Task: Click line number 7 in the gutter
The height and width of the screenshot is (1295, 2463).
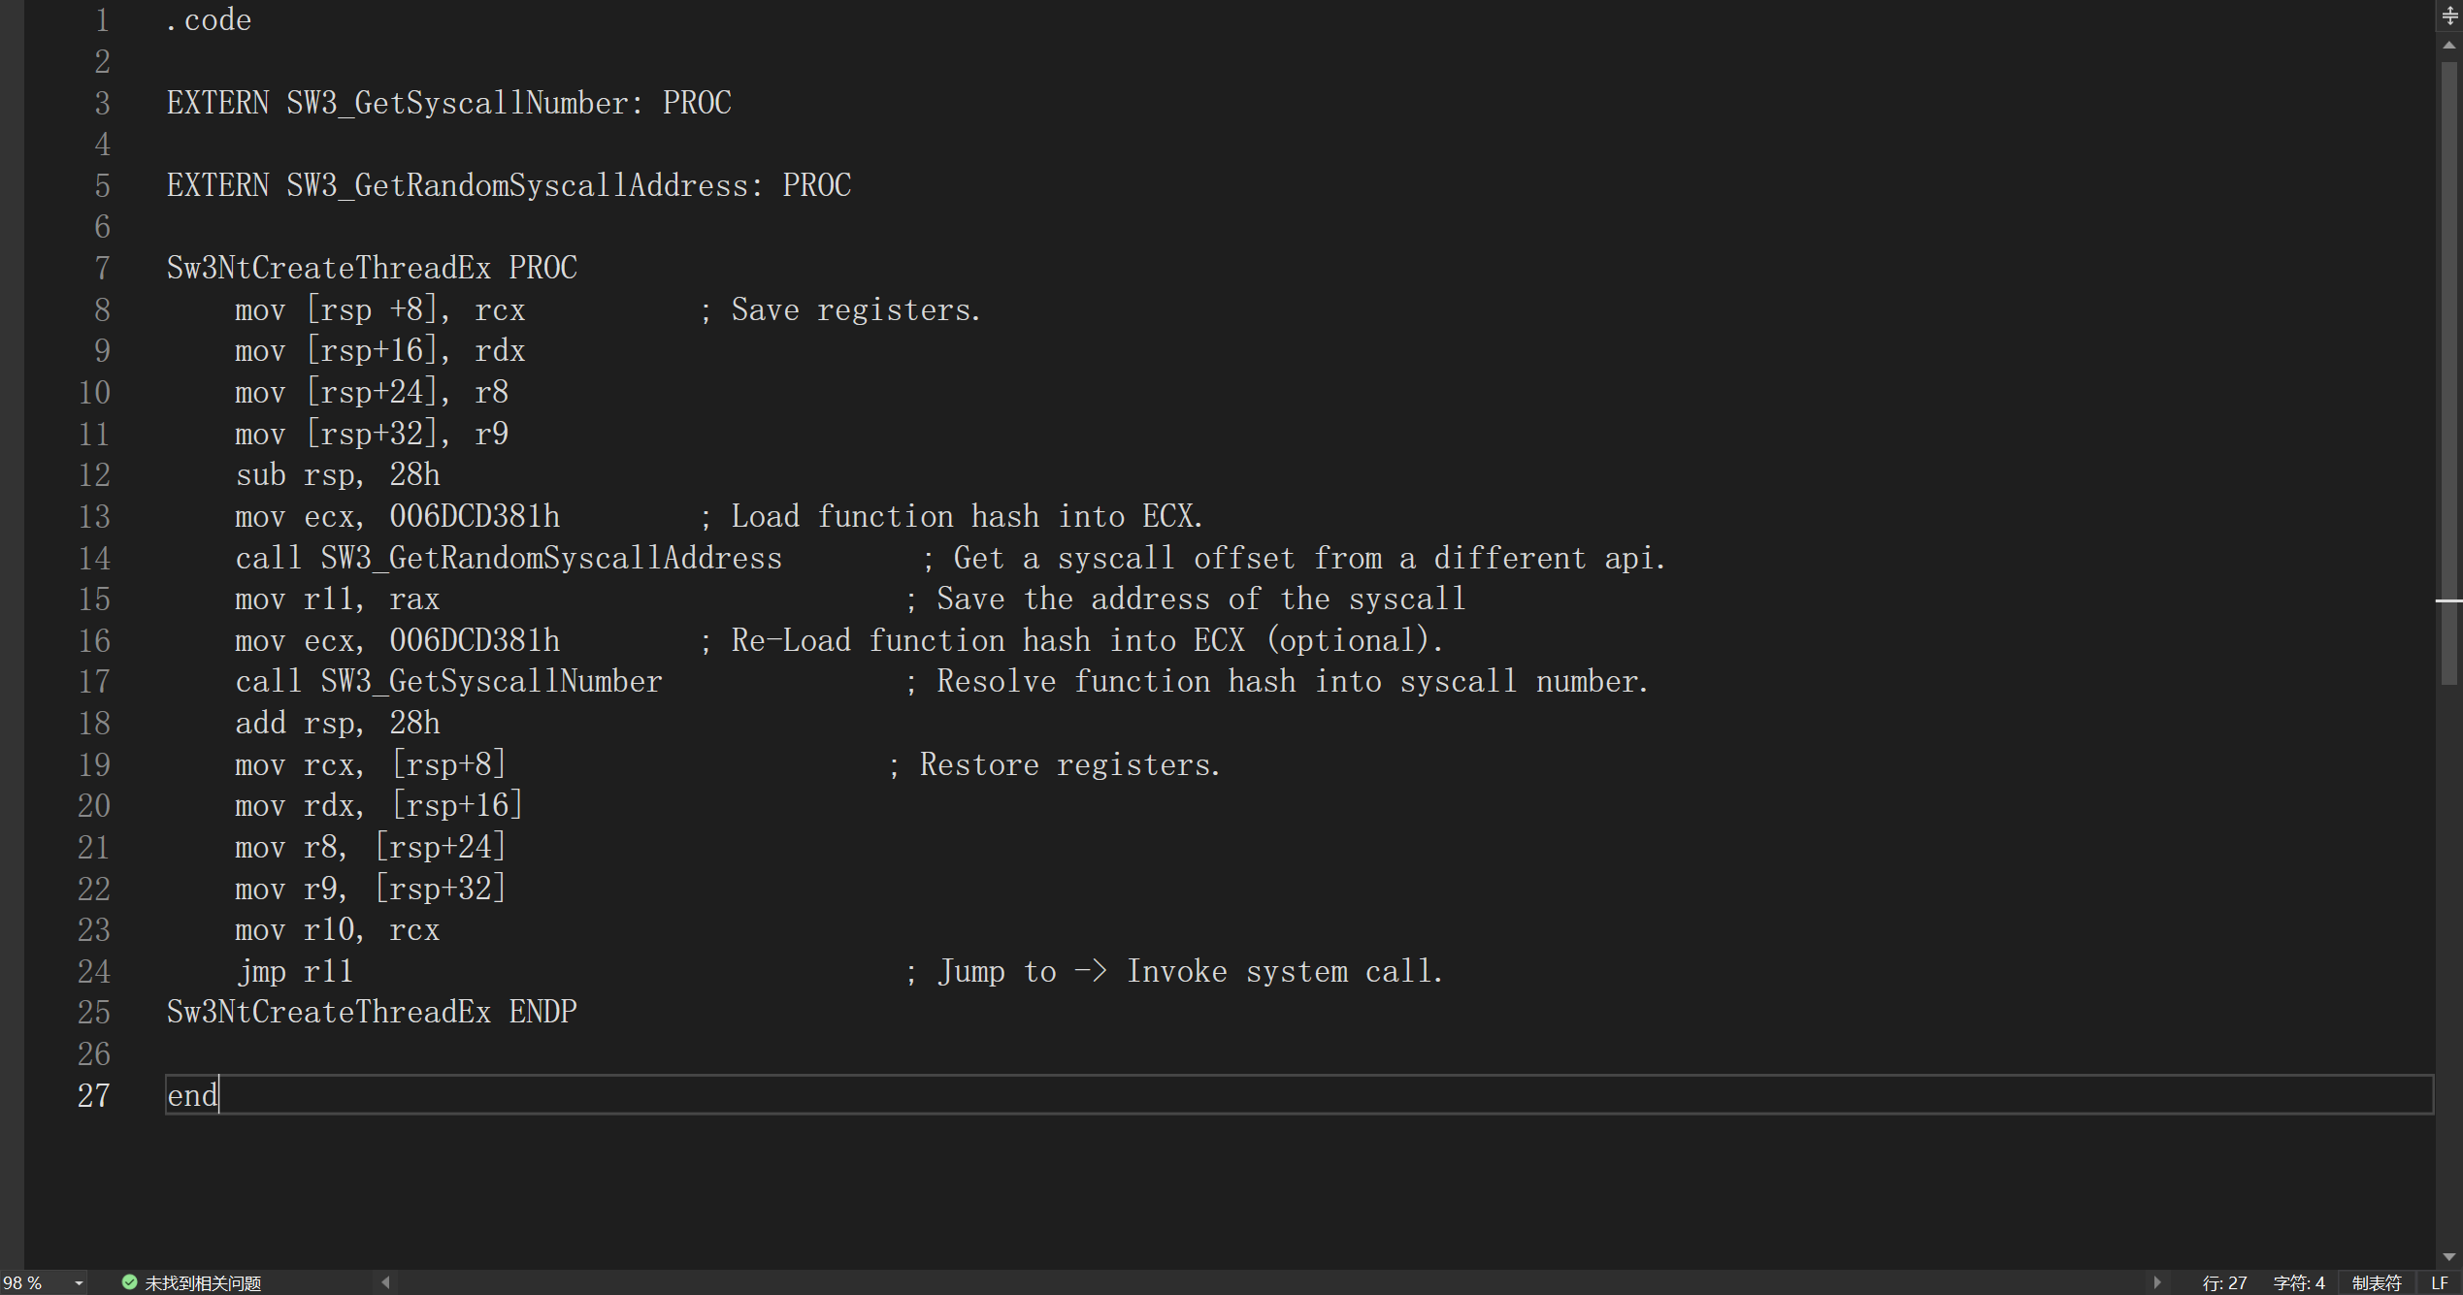Action: pos(102,269)
